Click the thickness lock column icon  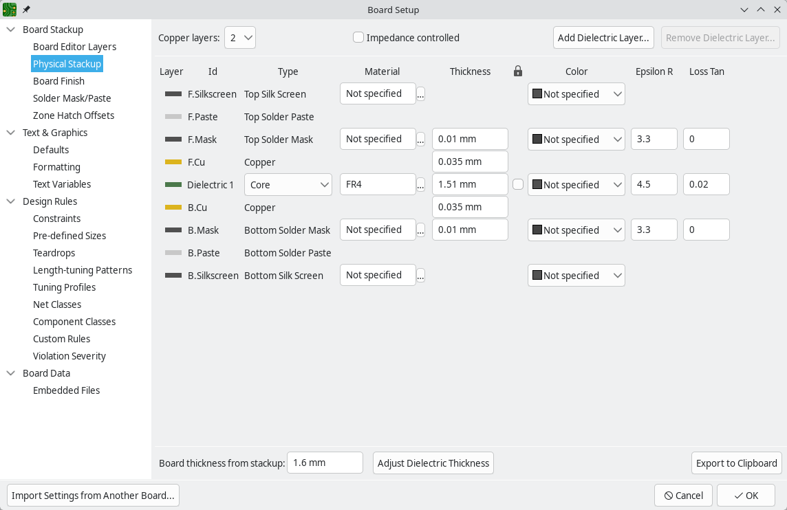click(518, 71)
